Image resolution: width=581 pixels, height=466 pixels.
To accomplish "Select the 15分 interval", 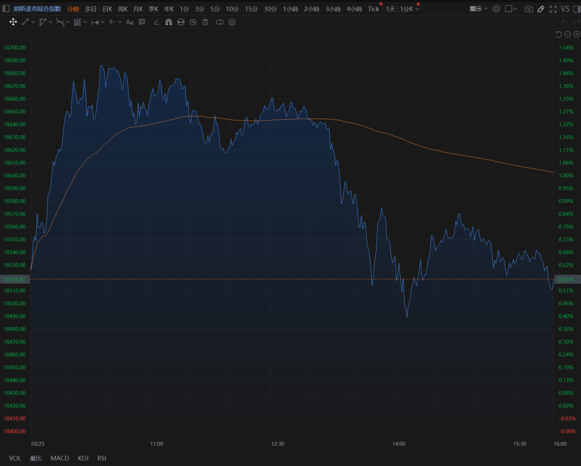I will (x=251, y=9).
